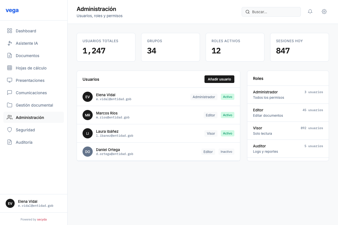Open Gestión documental folder icon
Image resolution: width=338 pixels, height=225 pixels.
coord(10,105)
